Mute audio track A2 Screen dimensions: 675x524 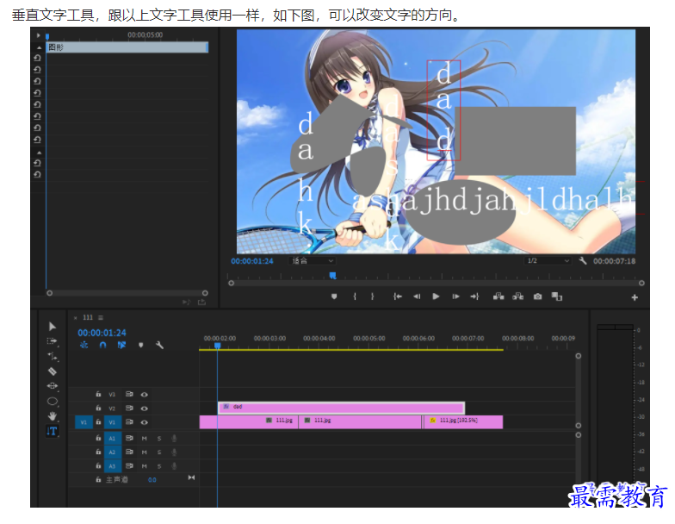145,452
